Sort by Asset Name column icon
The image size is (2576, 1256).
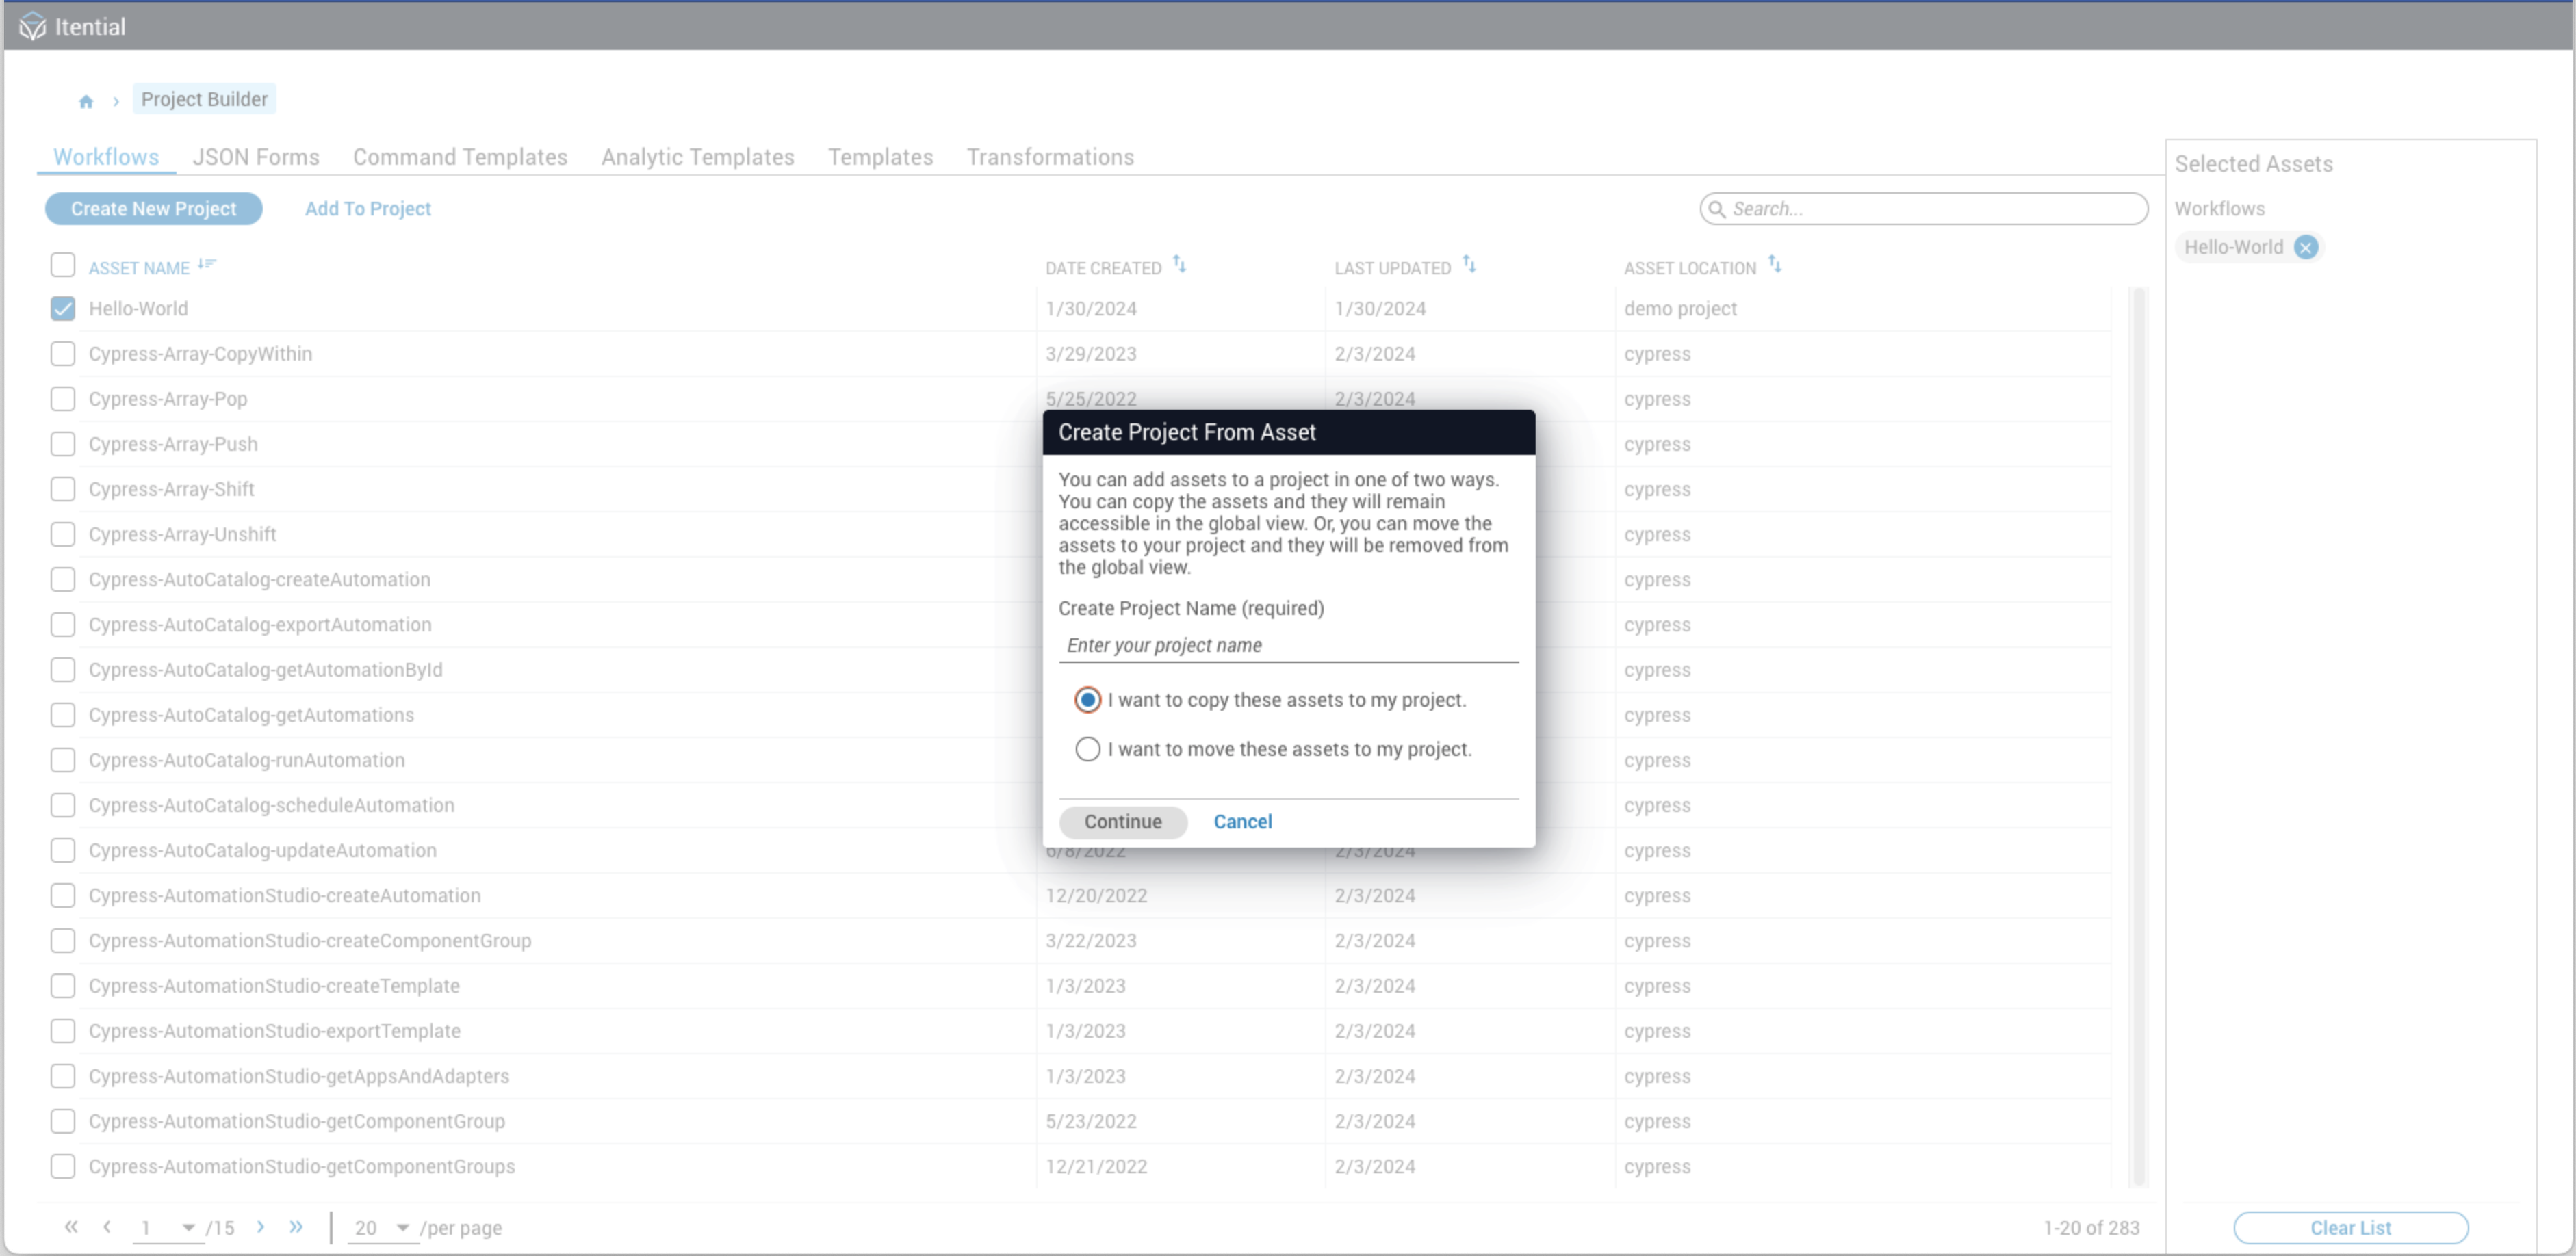tap(207, 265)
